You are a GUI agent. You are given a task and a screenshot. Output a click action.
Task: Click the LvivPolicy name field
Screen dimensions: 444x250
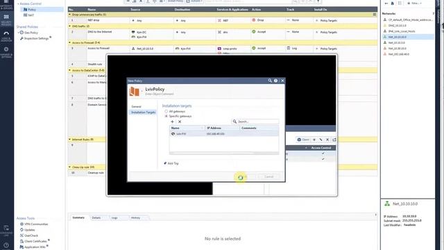(155, 89)
